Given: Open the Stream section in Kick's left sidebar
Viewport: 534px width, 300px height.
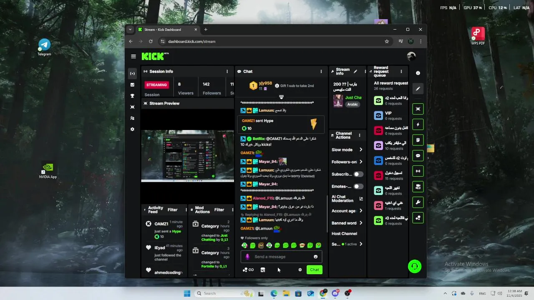Looking at the screenshot, I should (132, 73).
